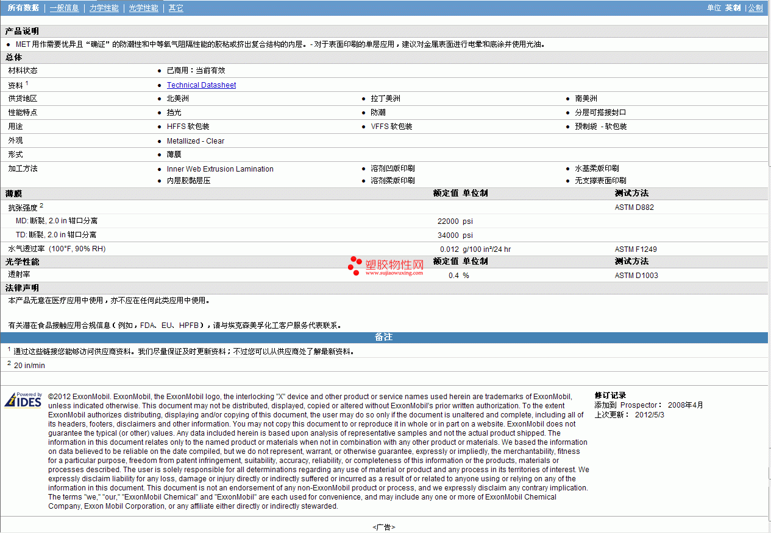The width and height of the screenshot is (771, 533).
Task: Click Inner Web Extrusion Lamination entry
Action: point(220,169)
